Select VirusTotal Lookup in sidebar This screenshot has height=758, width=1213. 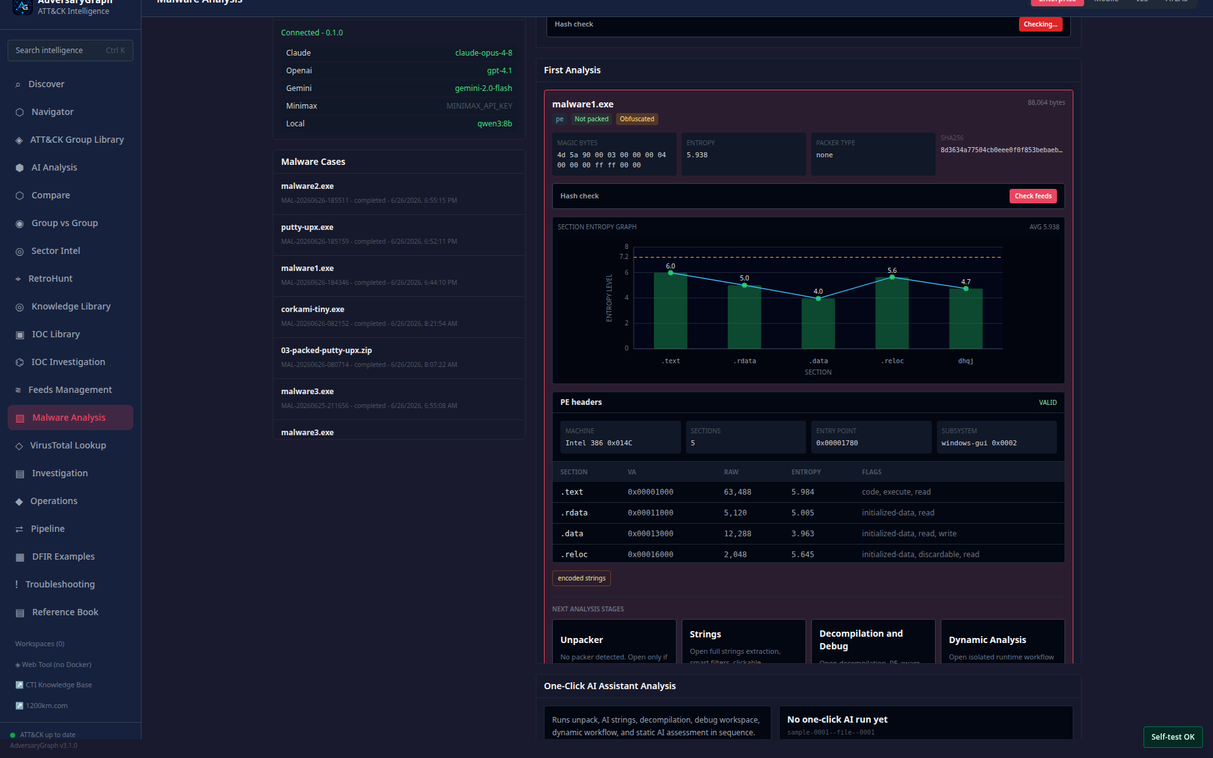(x=70, y=445)
